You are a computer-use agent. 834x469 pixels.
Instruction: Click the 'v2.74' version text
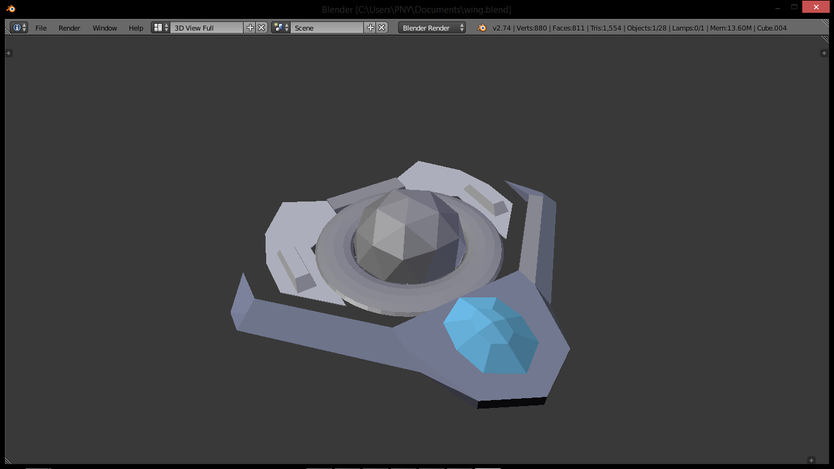[x=501, y=28]
